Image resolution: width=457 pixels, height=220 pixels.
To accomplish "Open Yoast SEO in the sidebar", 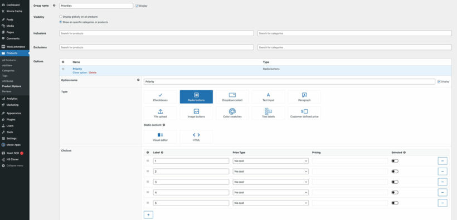I will coord(14,153).
